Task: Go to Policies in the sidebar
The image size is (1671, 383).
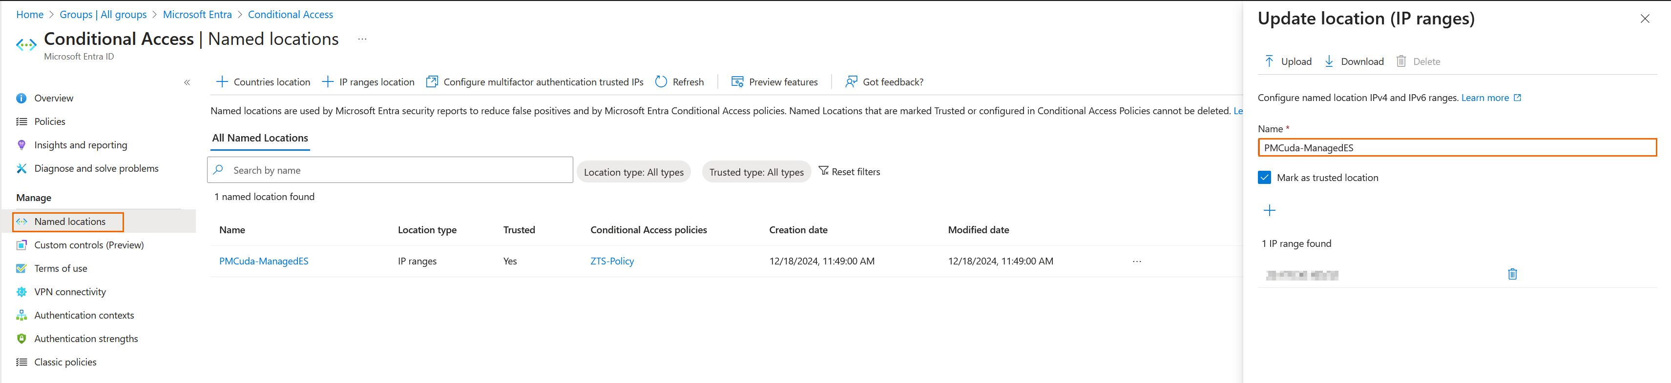Action: (x=50, y=122)
